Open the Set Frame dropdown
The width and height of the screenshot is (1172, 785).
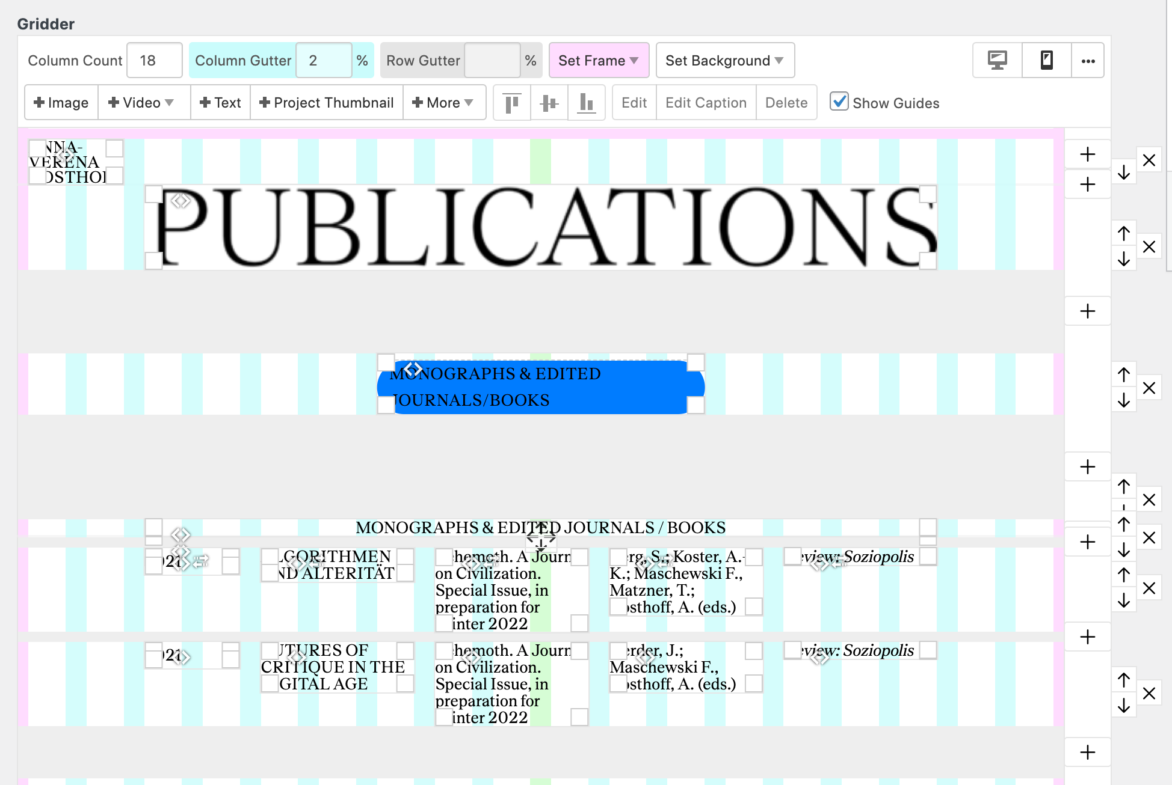pos(598,60)
